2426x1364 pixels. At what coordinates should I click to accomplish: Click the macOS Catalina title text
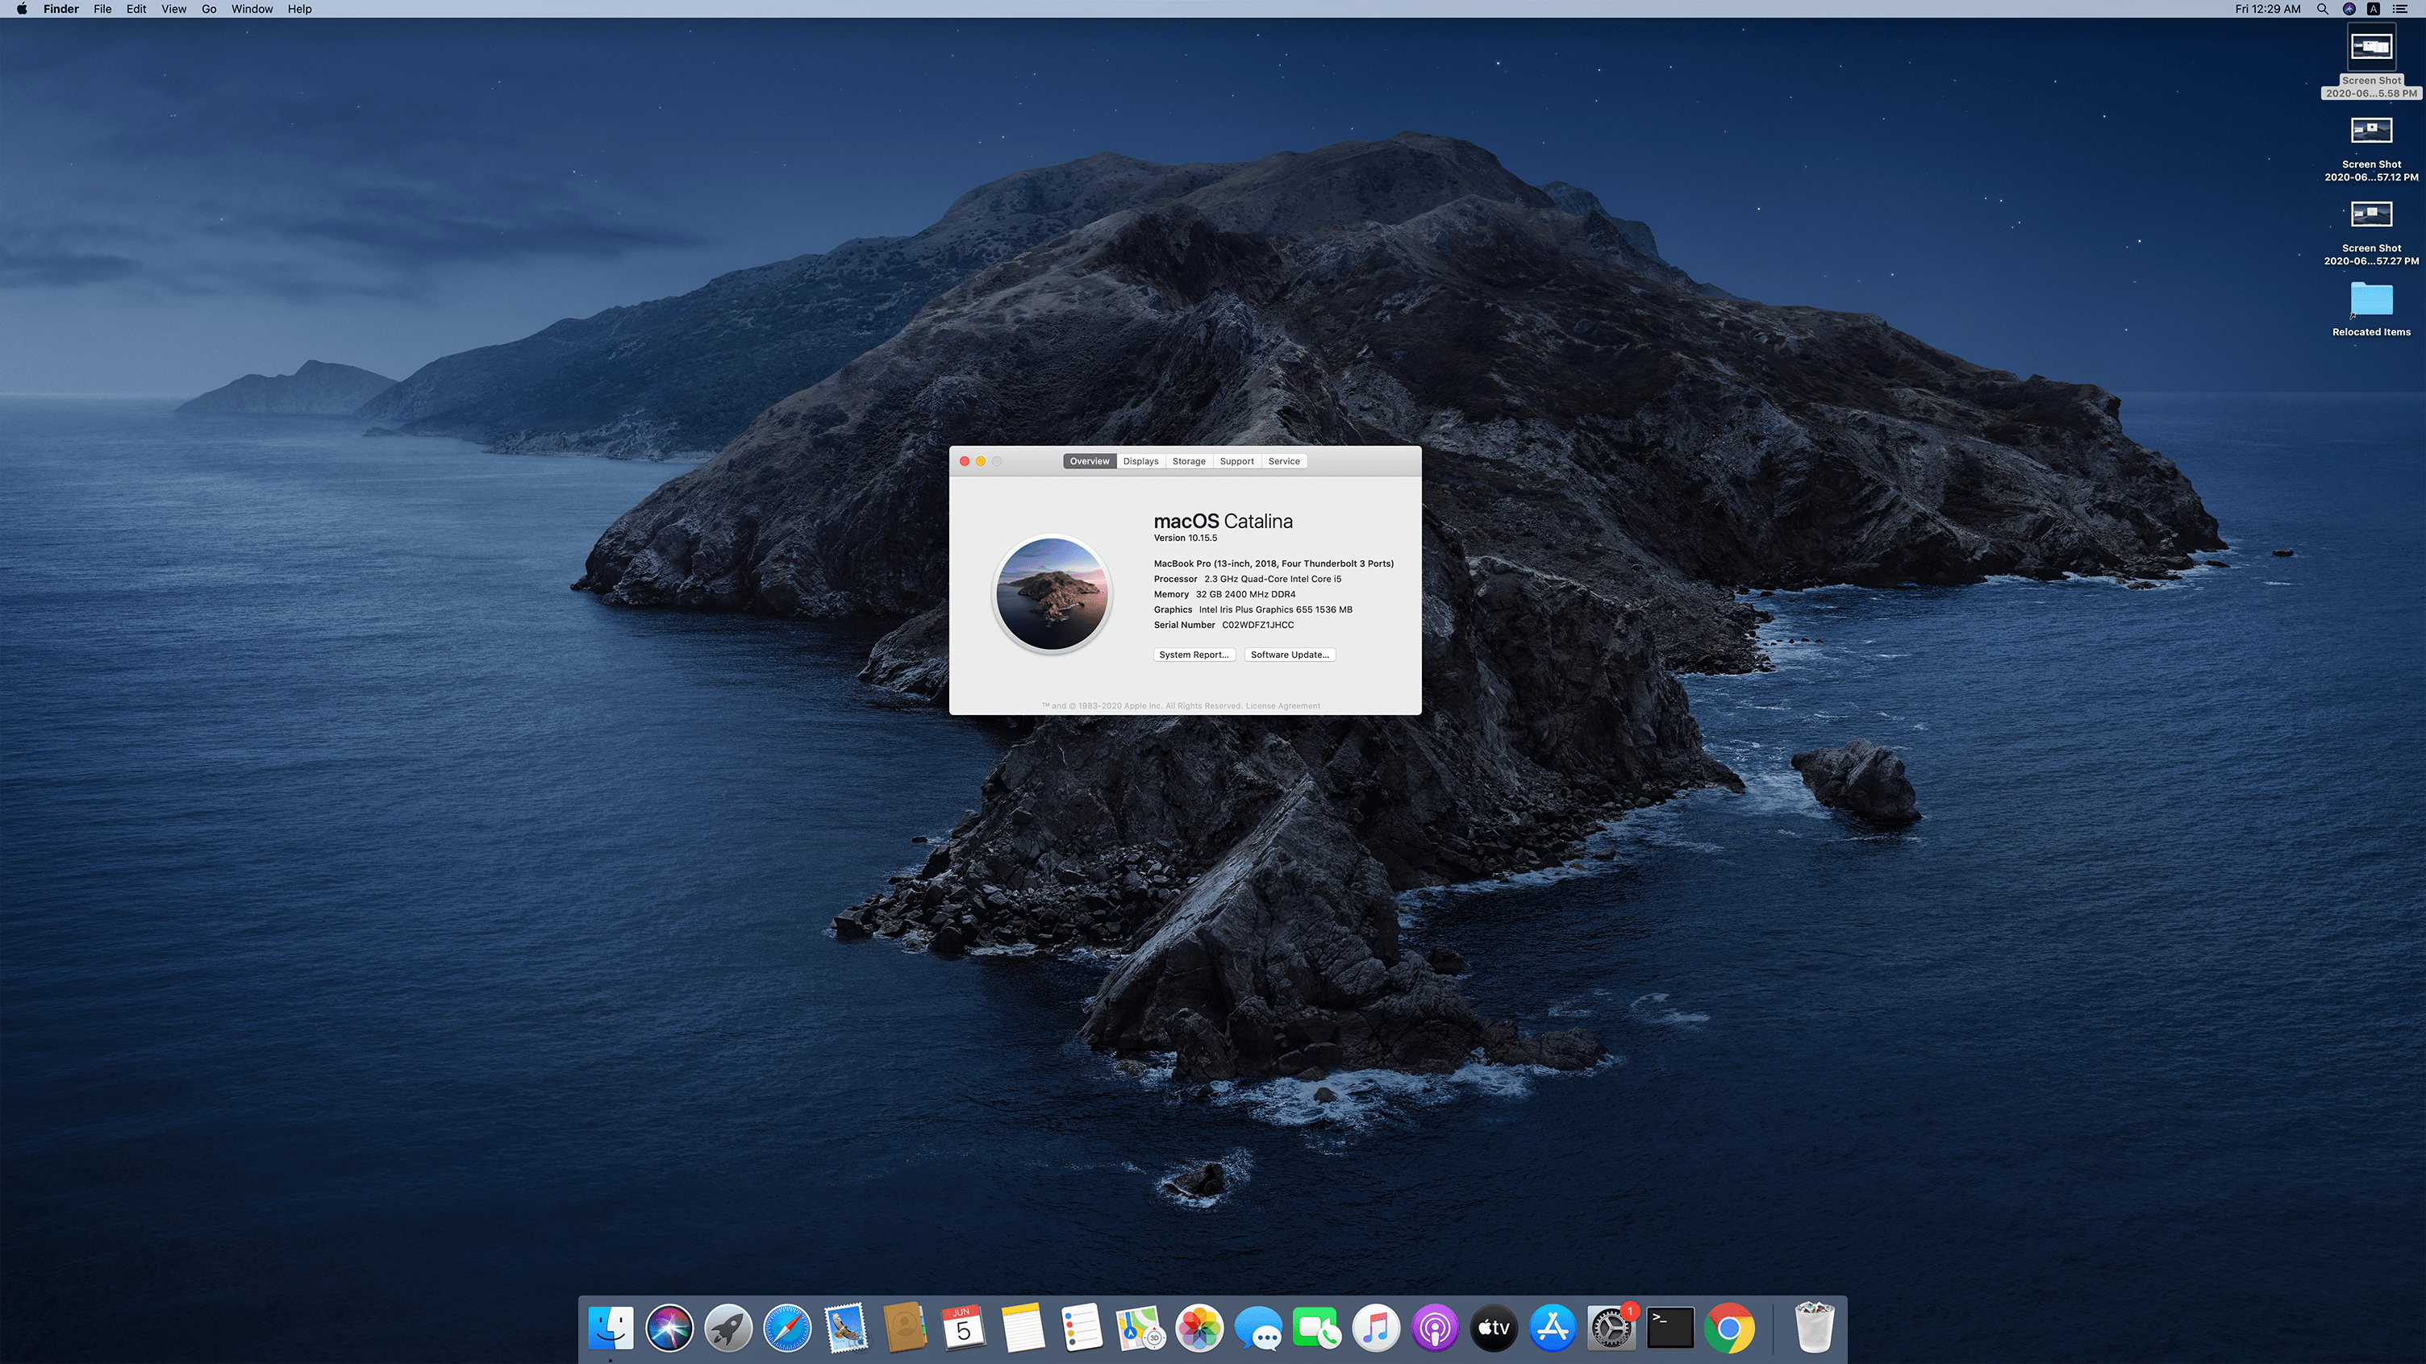point(1223,521)
